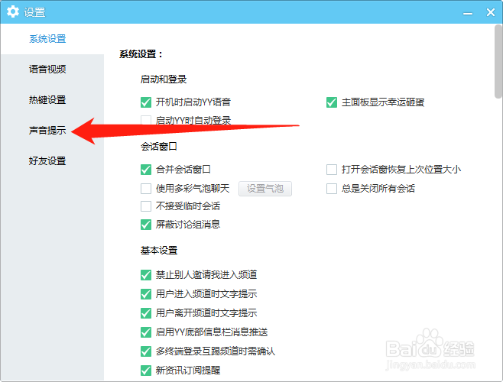This screenshot has height=382, width=503.
Task: Minimize the 设置 window
Action: click(468, 13)
